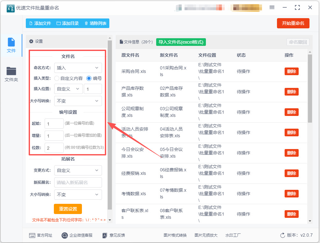Click 待操作 status of 经费报销.xls
Screen dimensions: 320x243
pyautogui.click(x=244, y=173)
